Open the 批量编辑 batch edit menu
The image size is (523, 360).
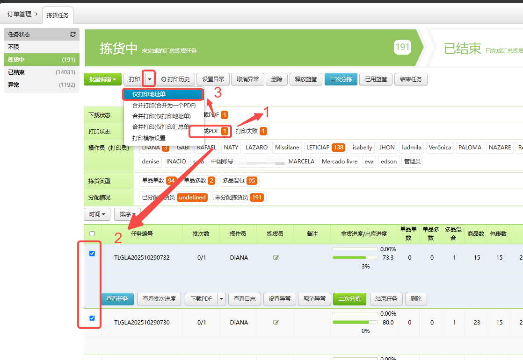[102, 79]
